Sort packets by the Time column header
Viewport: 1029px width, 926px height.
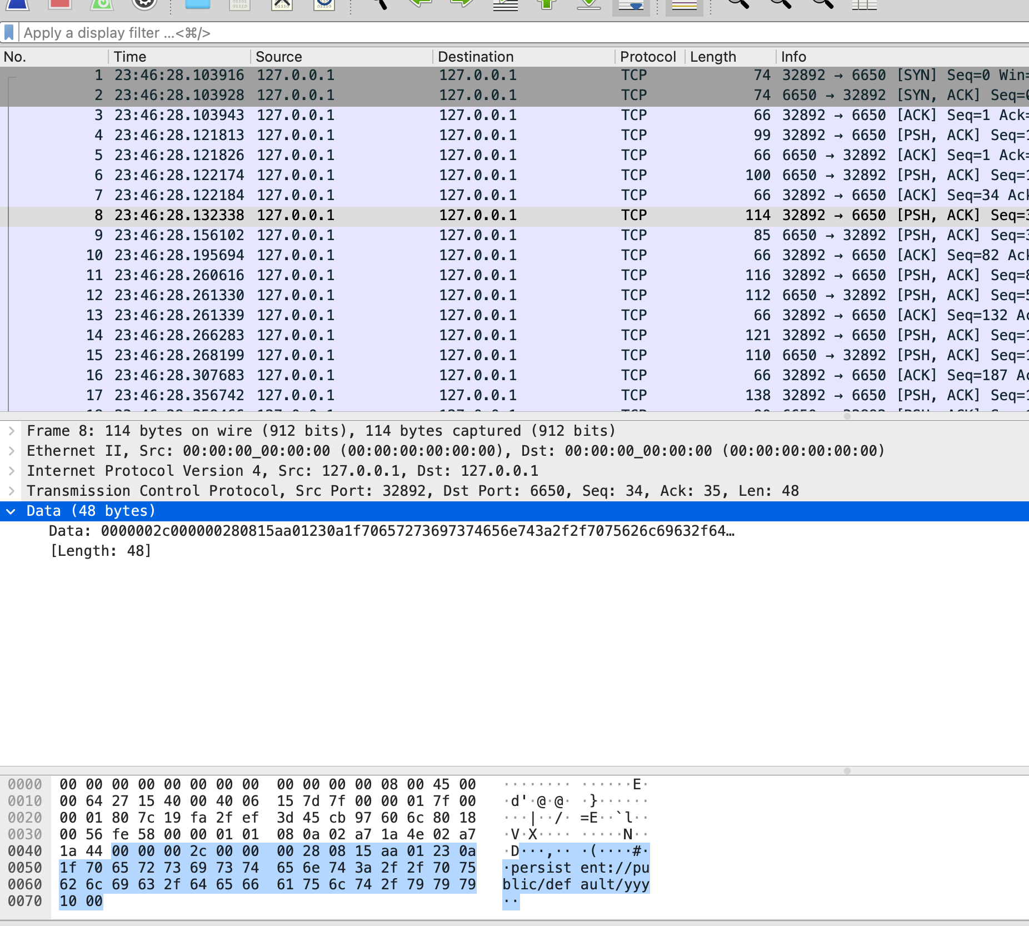pyautogui.click(x=178, y=57)
